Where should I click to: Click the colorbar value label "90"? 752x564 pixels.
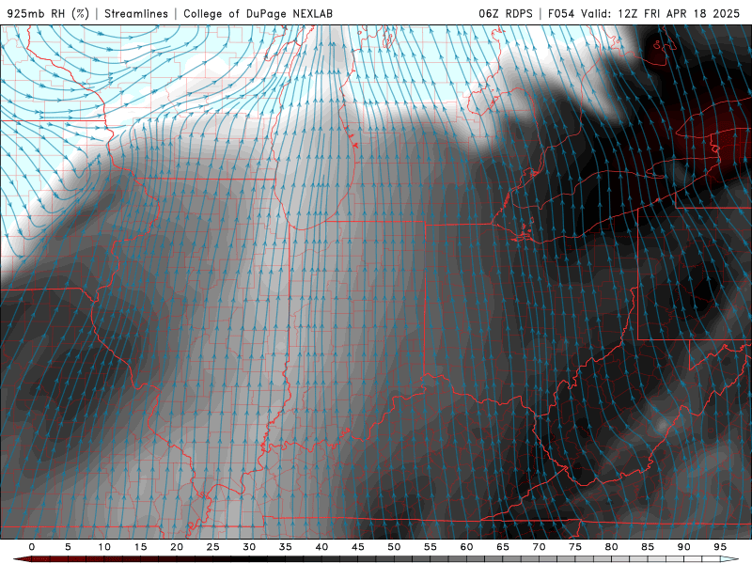pos(684,547)
